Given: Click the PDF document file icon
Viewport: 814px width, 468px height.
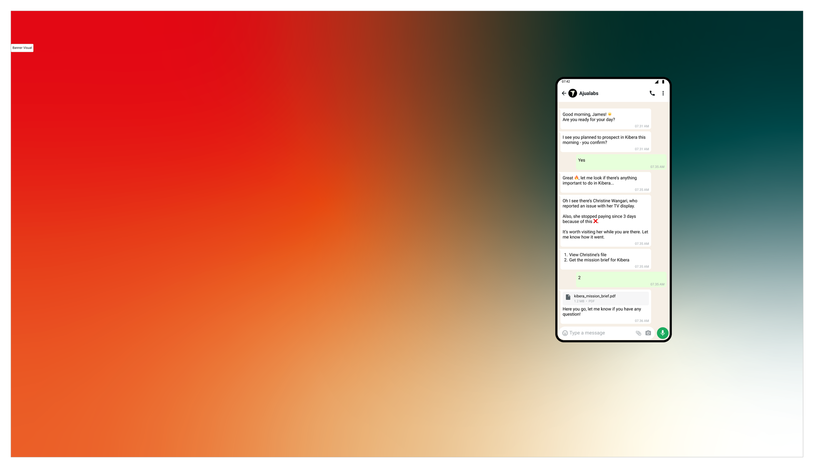Looking at the screenshot, I should coord(568,297).
